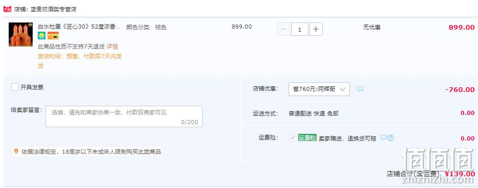
Task: Open the question mark help icon for freight insurance
Action: click(391, 138)
